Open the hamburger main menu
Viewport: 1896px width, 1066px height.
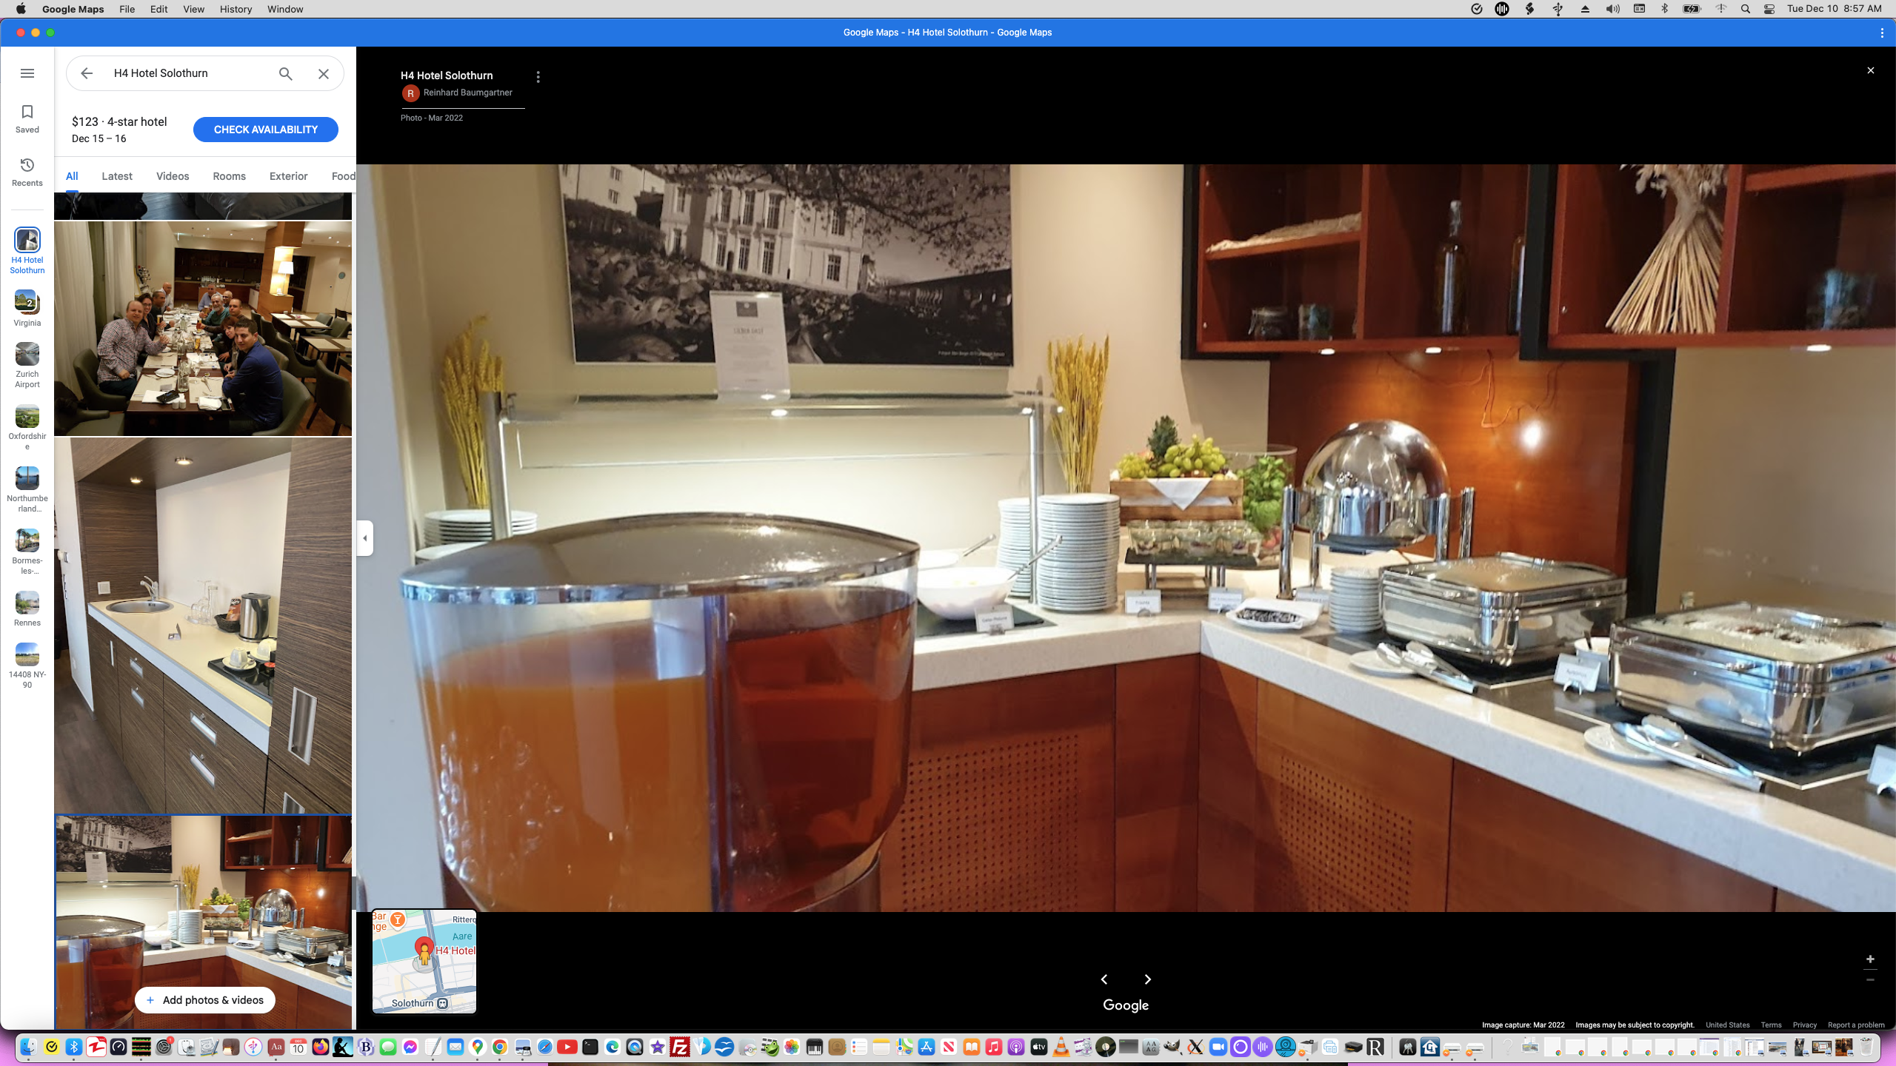coord(27,73)
